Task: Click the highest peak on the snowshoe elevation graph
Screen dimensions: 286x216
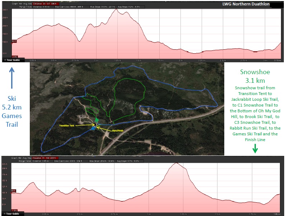Action: pyautogui.click(x=176, y=163)
